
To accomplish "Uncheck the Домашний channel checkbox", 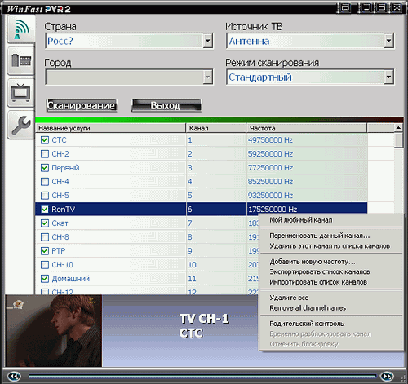I will point(45,279).
